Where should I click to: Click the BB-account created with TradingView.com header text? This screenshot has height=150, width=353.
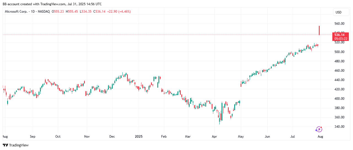point(52,4)
